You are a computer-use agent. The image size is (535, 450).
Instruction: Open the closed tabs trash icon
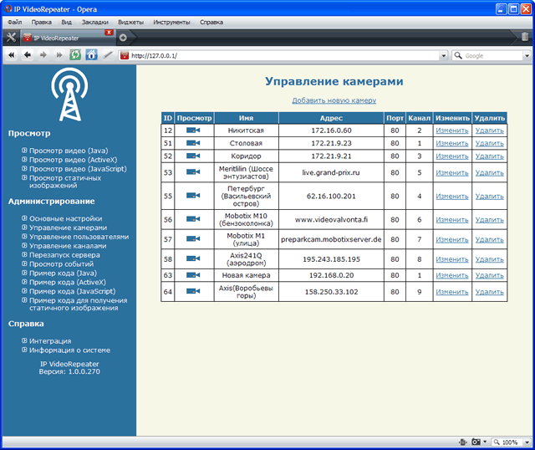(x=525, y=37)
